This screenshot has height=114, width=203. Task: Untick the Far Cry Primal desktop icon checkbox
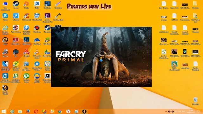(x=3, y=86)
